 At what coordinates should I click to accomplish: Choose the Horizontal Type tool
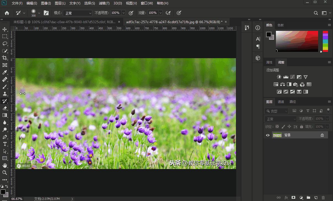coord(5,144)
